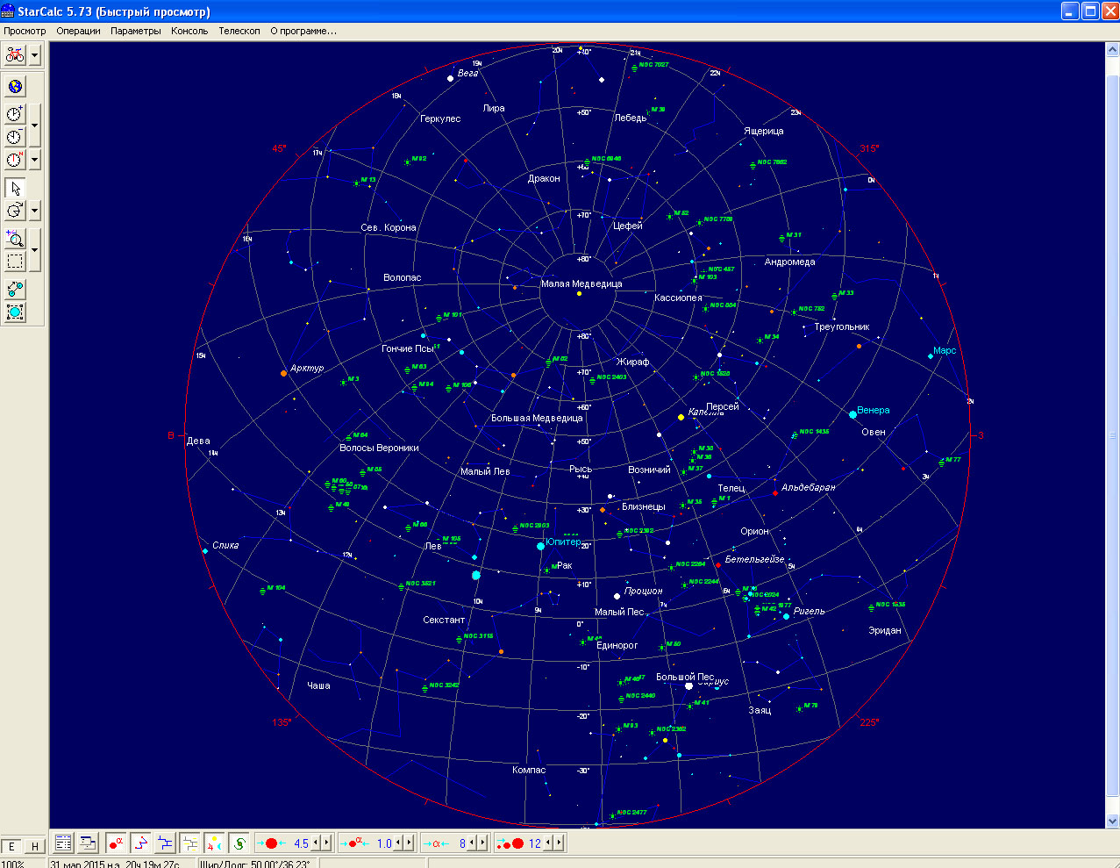Image resolution: width=1120 pixels, height=868 pixels.
Task: Open the Телескоп menu
Action: [x=239, y=31]
